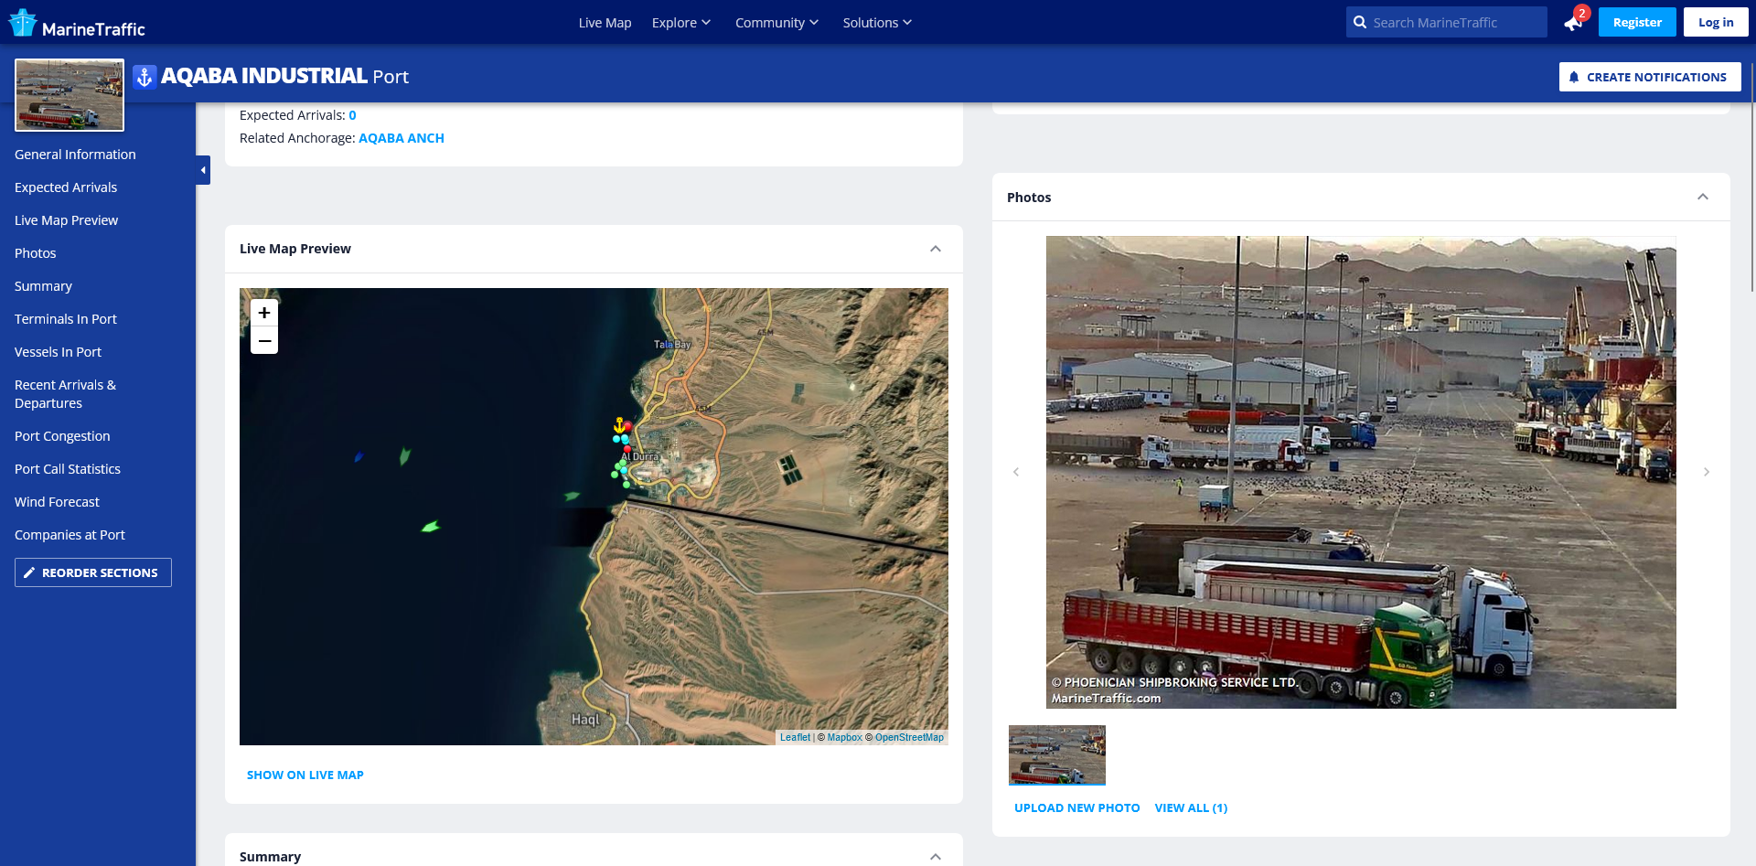Open the Leaflet attribution link
1756x866 pixels.
pos(795,737)
